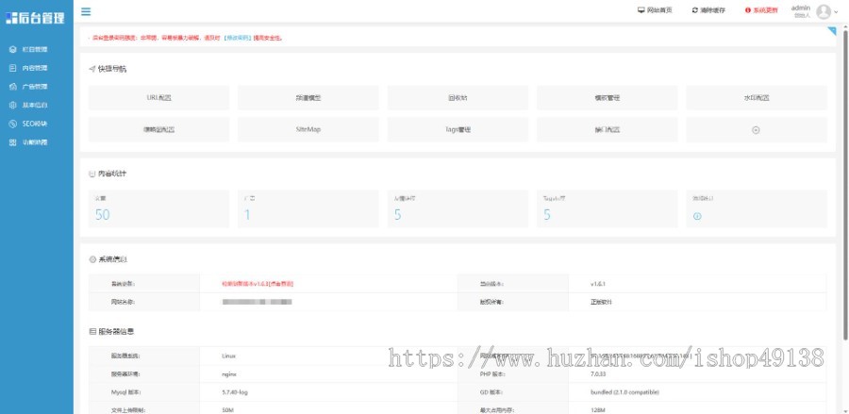Add a statistic with the plus icon

pos(697,216)
